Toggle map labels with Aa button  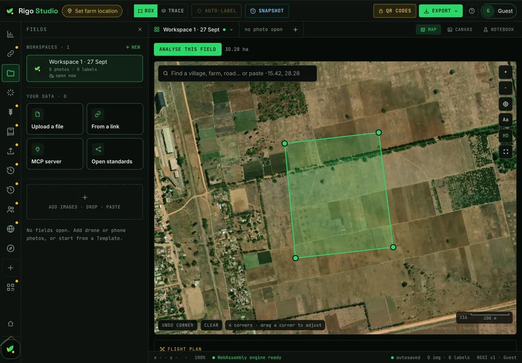pos(505,120)
